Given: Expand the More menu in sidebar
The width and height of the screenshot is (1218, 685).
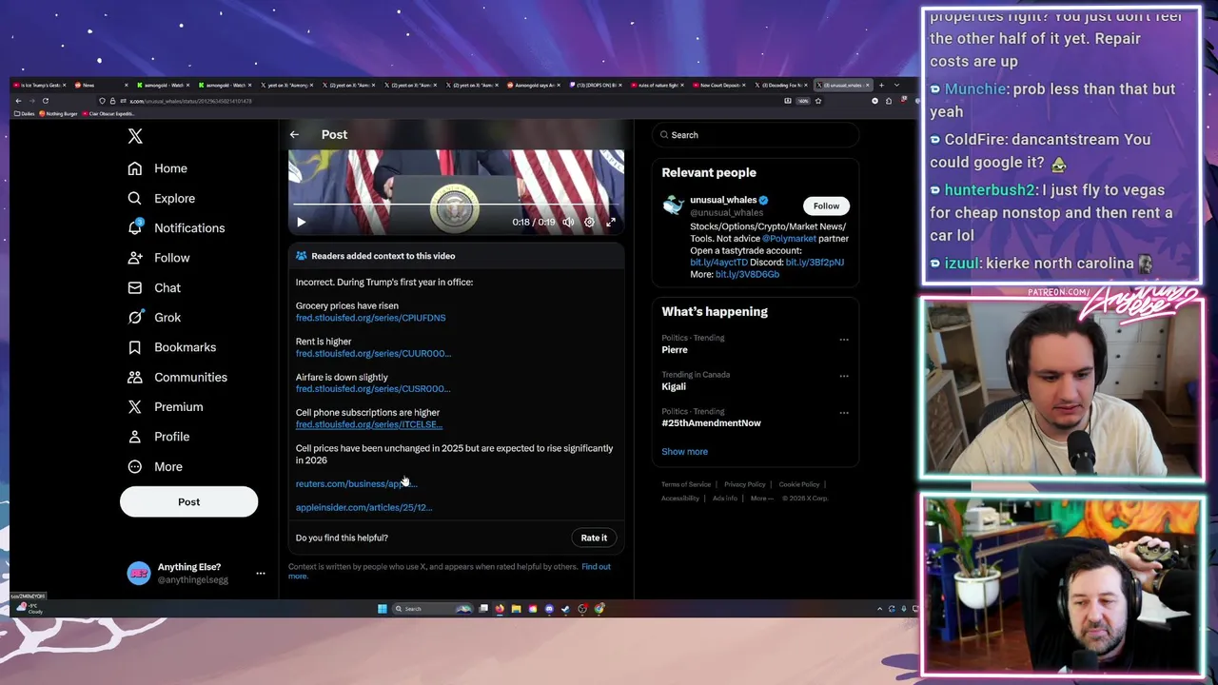Looking at the screenshot, I should [155, 466].
